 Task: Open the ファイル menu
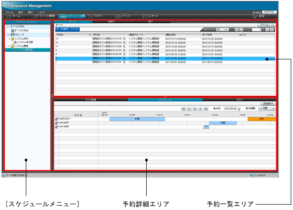(x=10, y=12)
